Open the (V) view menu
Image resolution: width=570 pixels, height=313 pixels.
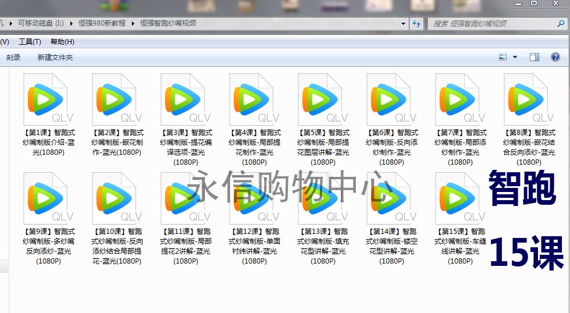click(x=5, y=42)
